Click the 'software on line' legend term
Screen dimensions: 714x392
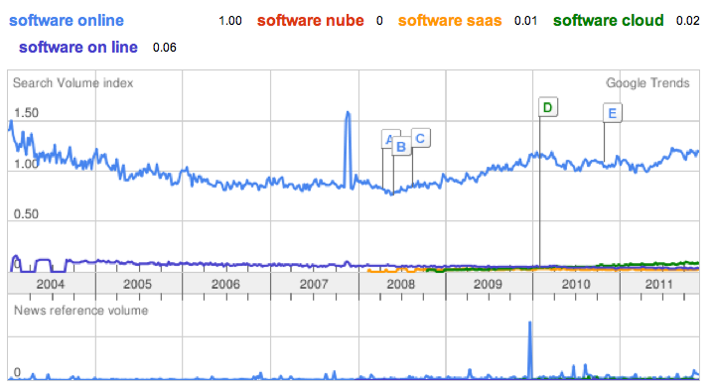[x=78, y=48]
